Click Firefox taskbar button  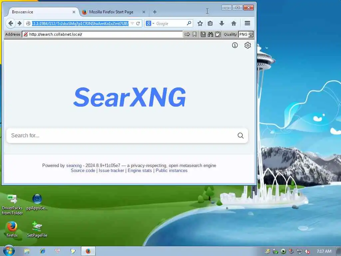click(x=88, y=251)
